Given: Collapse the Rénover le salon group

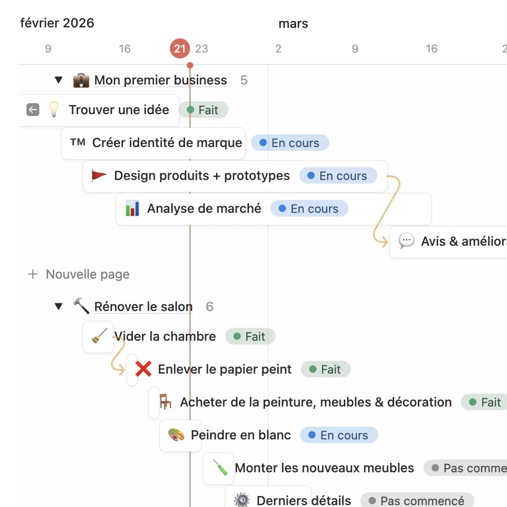Looking at the screenshot, I should pos(58,306).
